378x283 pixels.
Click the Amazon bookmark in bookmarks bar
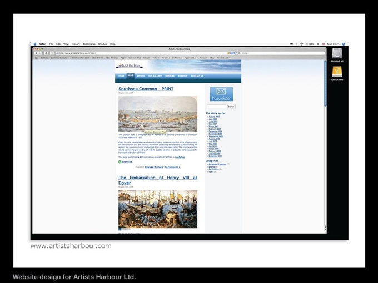[x=203, y=58]
